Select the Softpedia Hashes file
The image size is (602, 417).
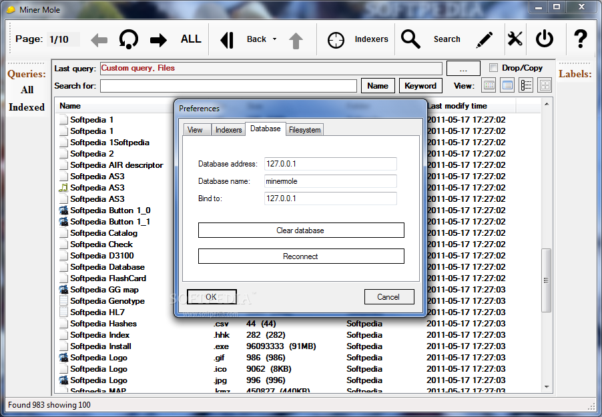pyautogui.click(x=103, y=324)
